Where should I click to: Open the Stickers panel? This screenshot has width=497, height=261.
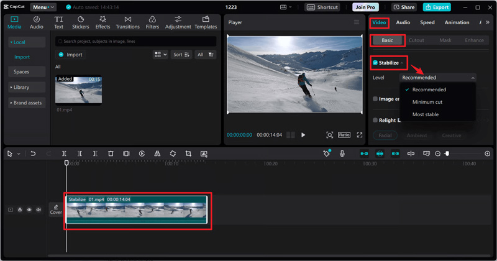(x=80, y=22)
